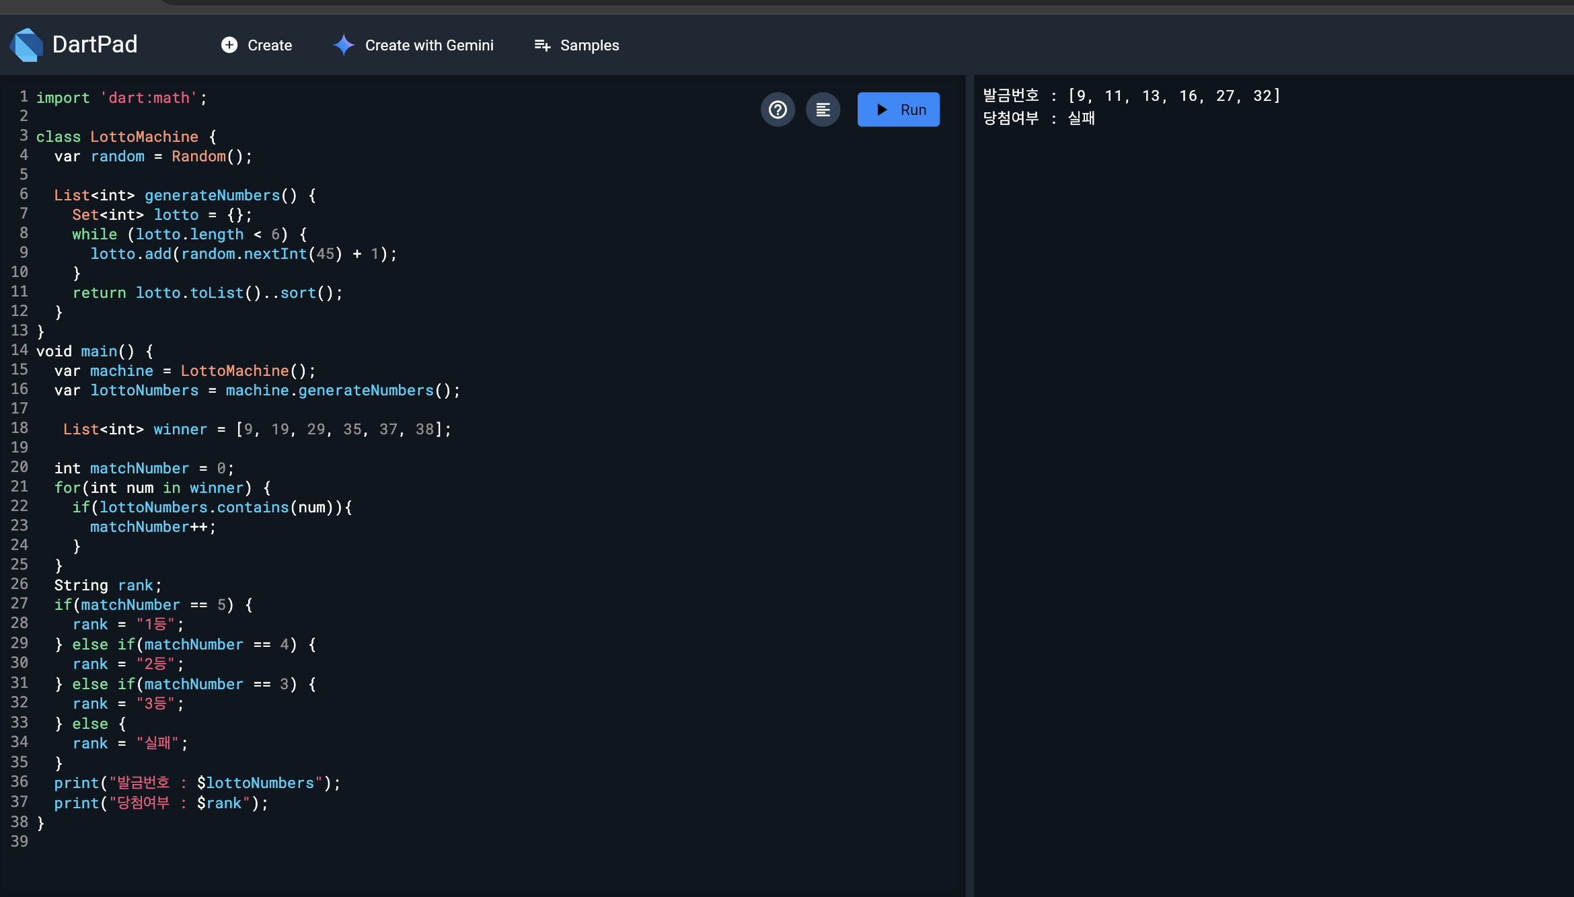Open the Samples menu
The image size is (1574, 897).
[589, 45]
